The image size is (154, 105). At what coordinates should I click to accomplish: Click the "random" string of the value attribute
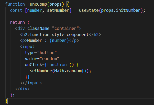click(x=49, y=59)
